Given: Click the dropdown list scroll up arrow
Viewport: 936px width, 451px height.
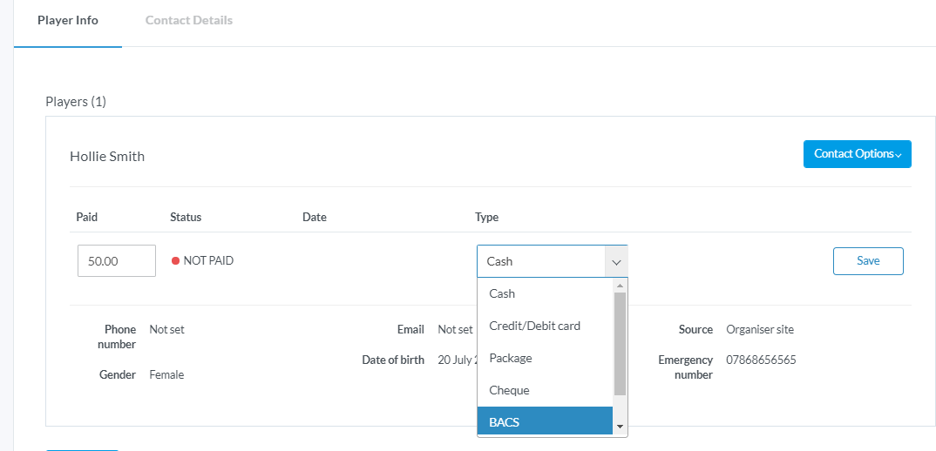Looking at the screenshot, I should tap(621, 286).
